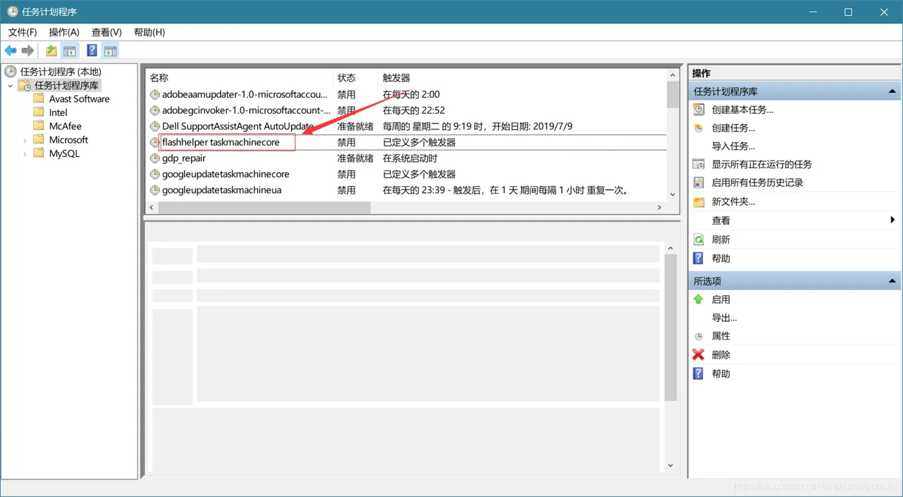
Task: Click the Back arrow toolbar icon
Action: pos(11,51)
